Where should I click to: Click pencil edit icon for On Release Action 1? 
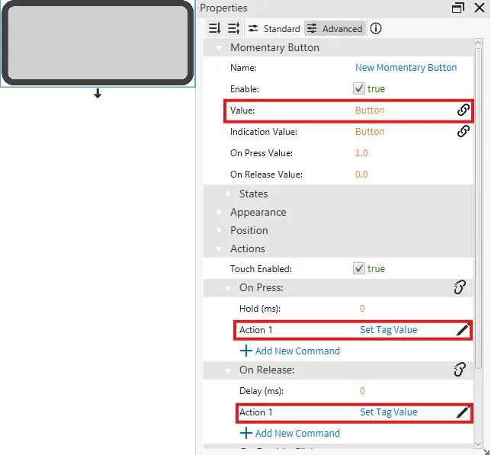(462, 412)
